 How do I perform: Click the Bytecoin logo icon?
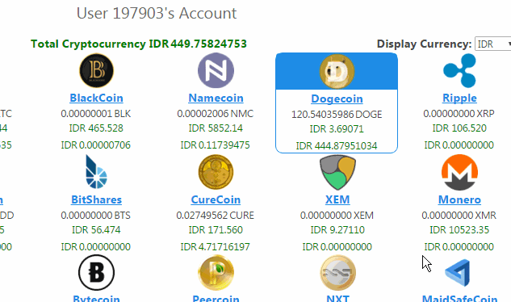point(96,273)
